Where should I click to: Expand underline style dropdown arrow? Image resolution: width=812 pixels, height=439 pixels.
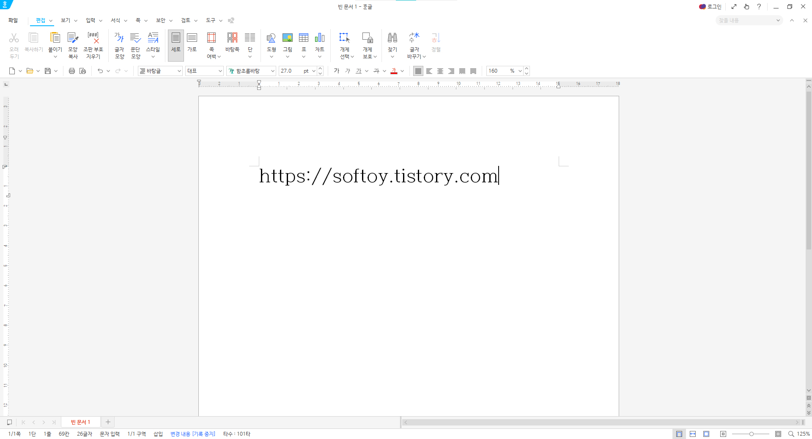pyautogui.click(x=367, y=71)
